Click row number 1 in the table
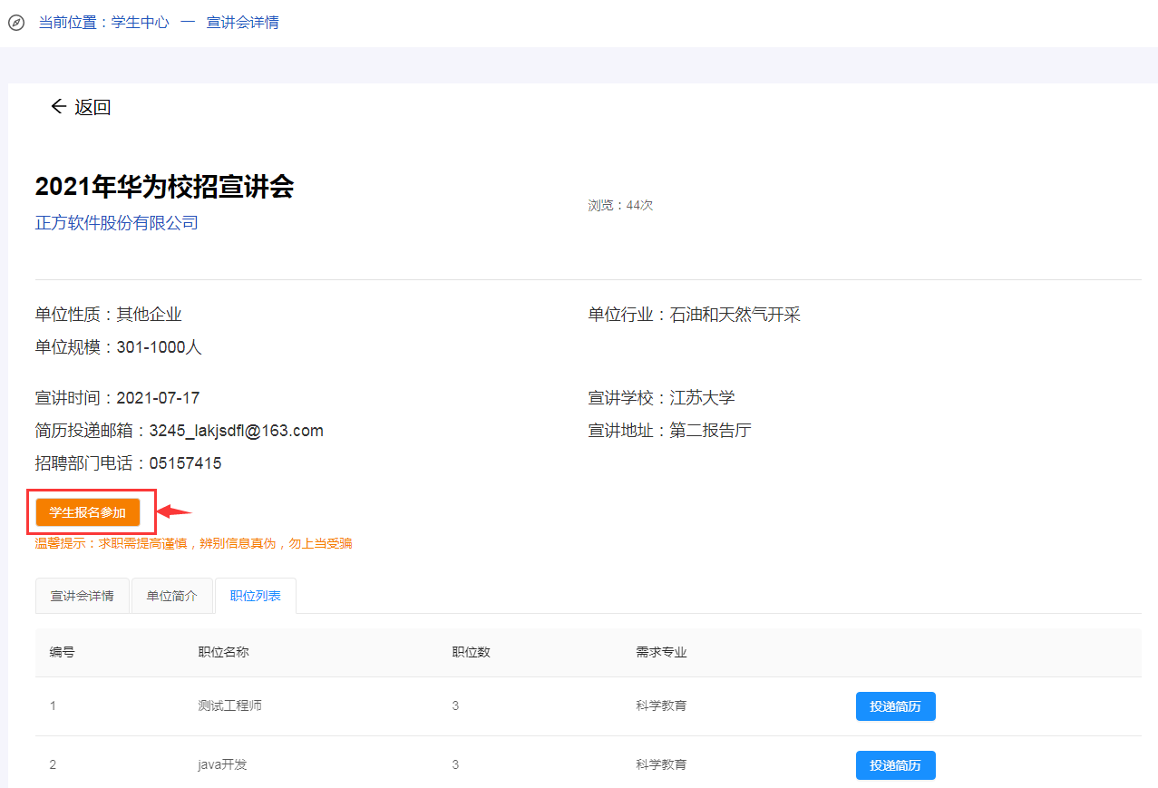 [x=53, y=705]
